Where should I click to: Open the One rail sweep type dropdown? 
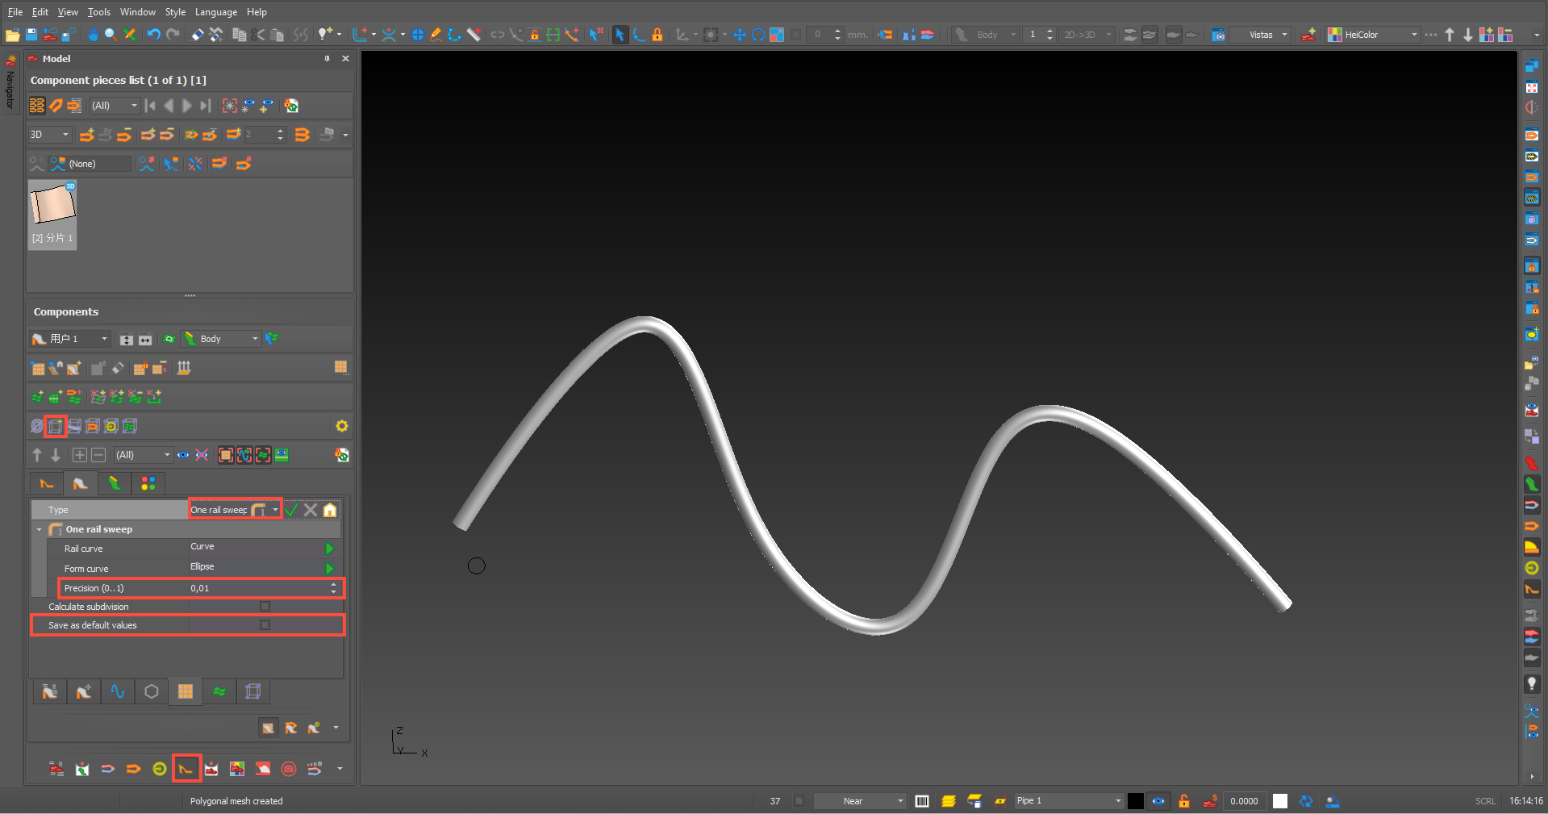coord(275,510)
